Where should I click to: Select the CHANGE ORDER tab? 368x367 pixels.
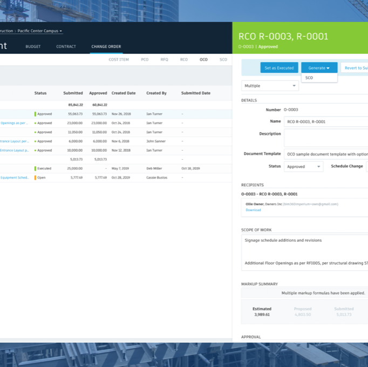point(106,46)
